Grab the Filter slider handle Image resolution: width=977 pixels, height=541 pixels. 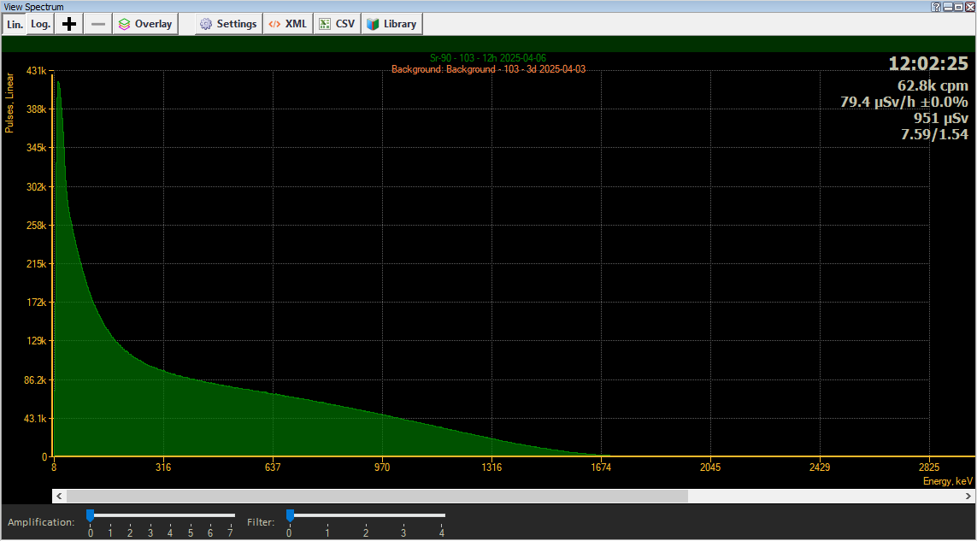tap(290, 515)
